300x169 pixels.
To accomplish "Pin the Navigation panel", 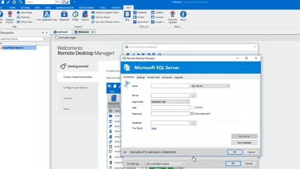I will tap(43, 33).
